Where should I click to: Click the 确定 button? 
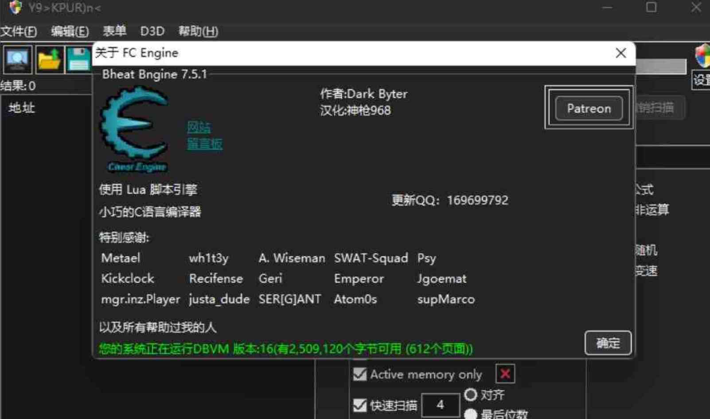(608, 343)
